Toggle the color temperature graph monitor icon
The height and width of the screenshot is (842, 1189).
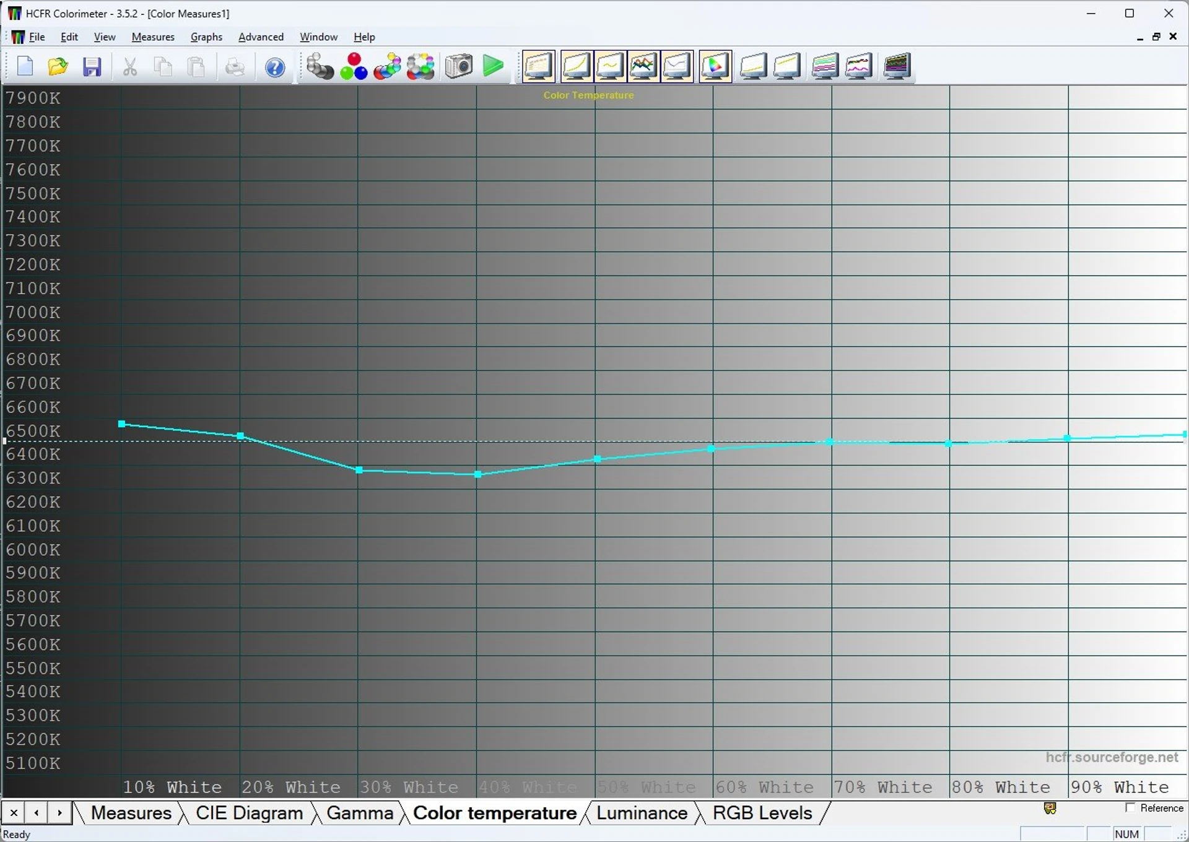[677, 66]
